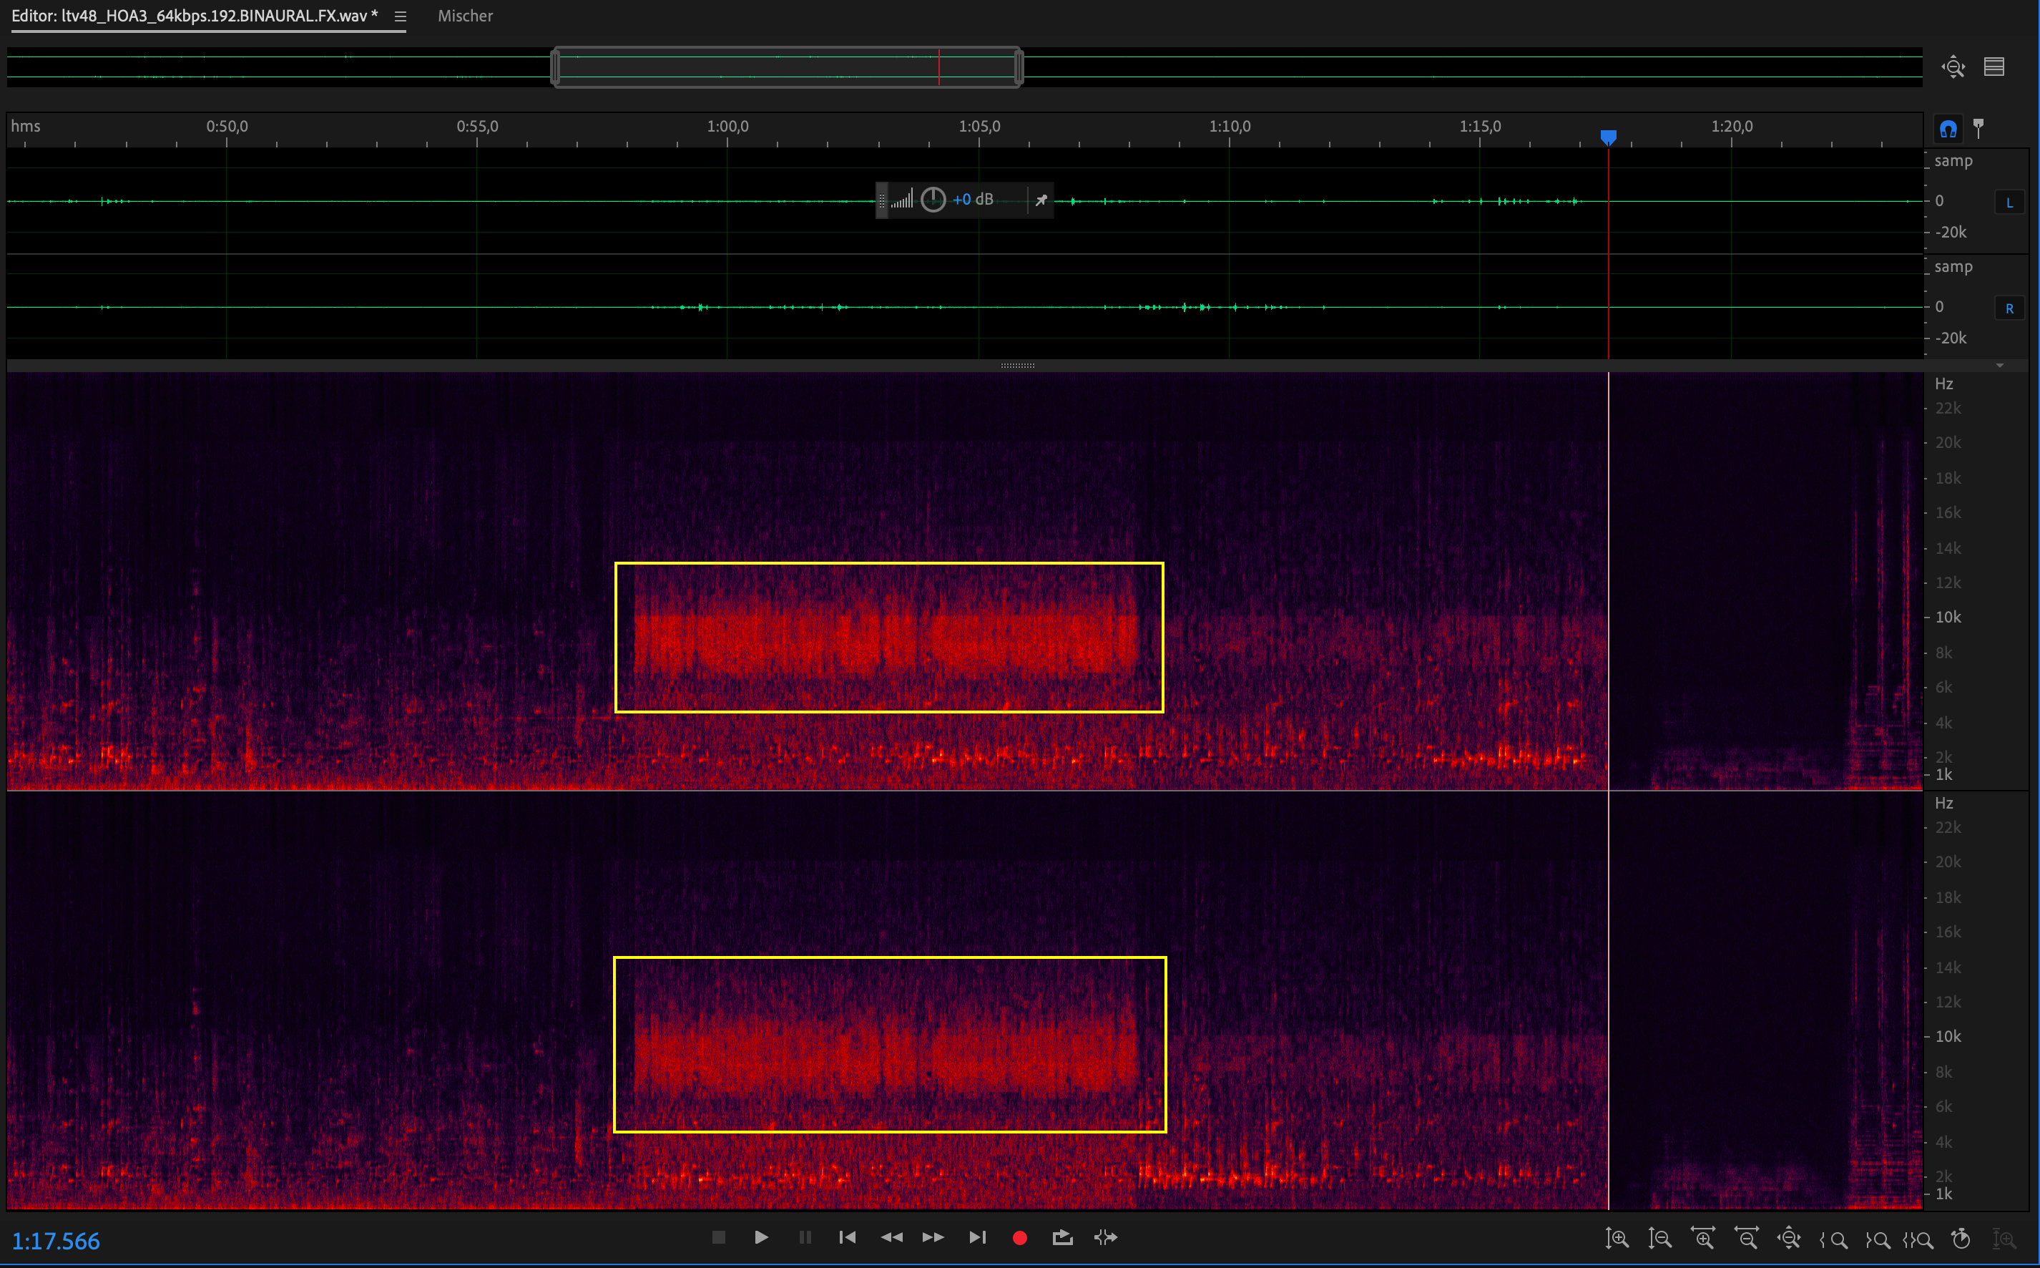Click the skip selection icon
Screen dimensions: 2040x1268
[1106, 1237]
